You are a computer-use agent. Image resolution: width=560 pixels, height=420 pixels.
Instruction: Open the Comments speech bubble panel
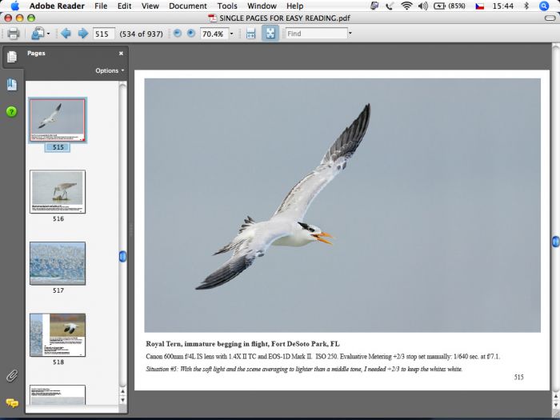[x=11, y=403]
